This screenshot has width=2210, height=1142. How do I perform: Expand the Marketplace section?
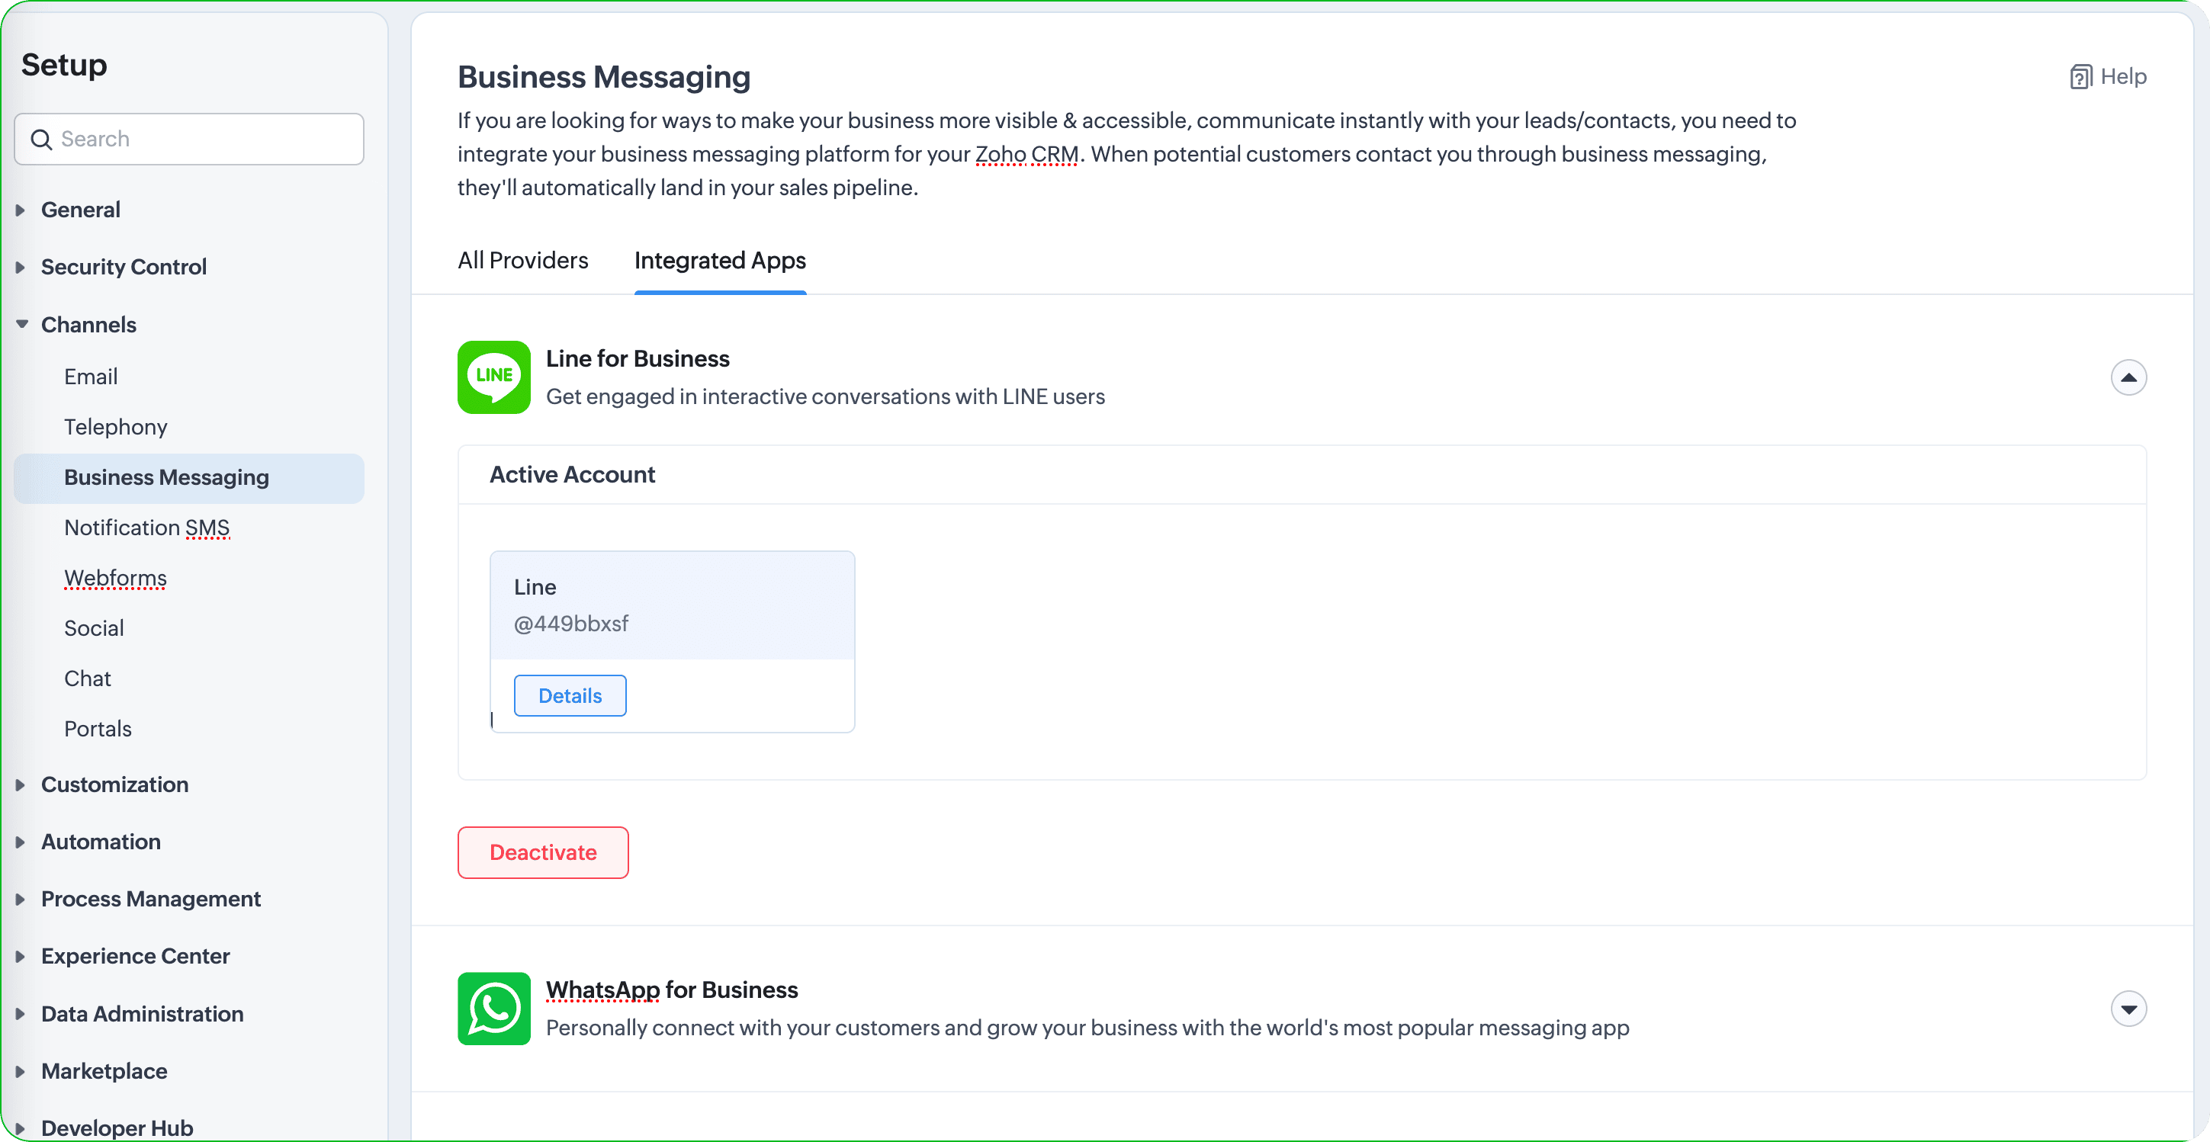coord(21,1071)
